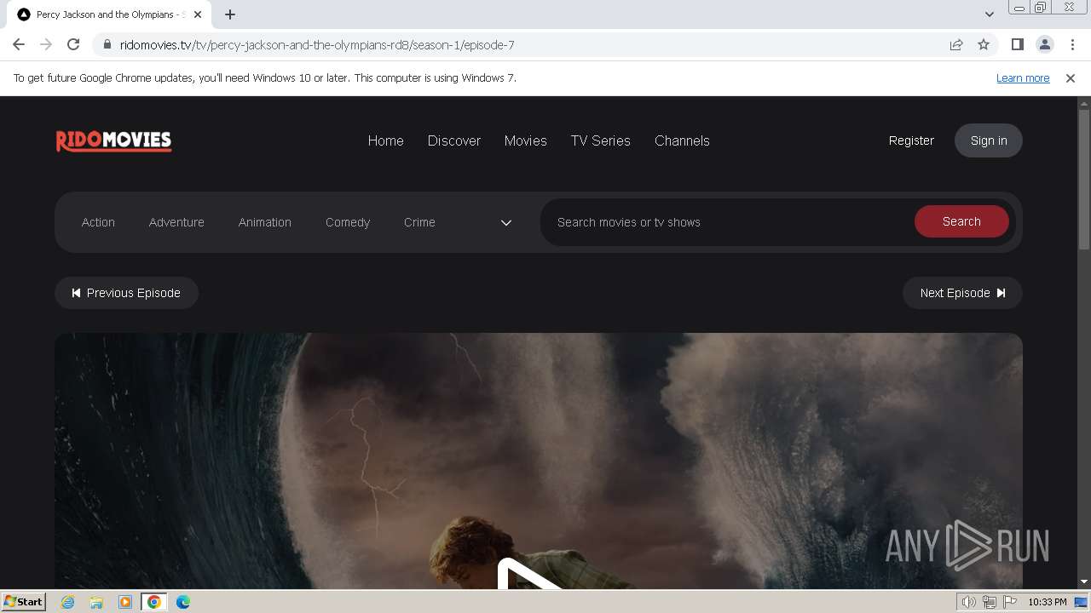Expand the tab search chevron

pyautogui.click(x=989, y=14)
